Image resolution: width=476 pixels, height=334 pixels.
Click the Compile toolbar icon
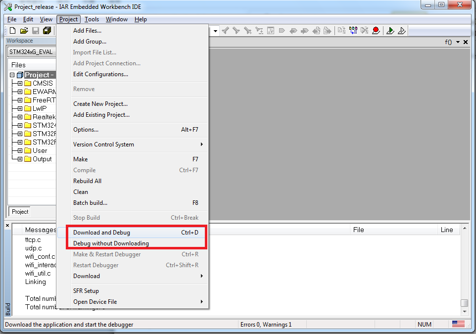341,30
